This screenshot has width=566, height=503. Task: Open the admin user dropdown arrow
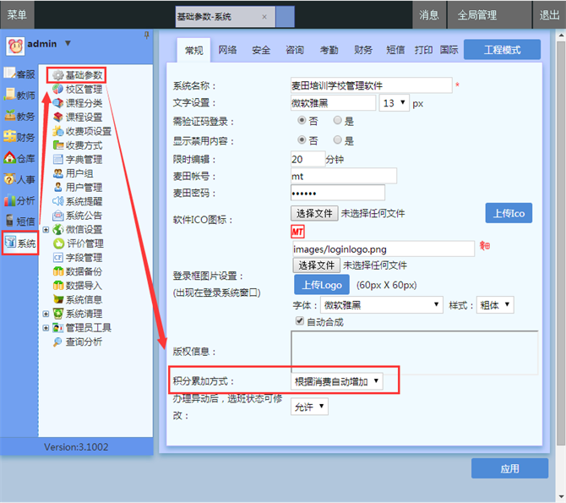pos(68,43)
